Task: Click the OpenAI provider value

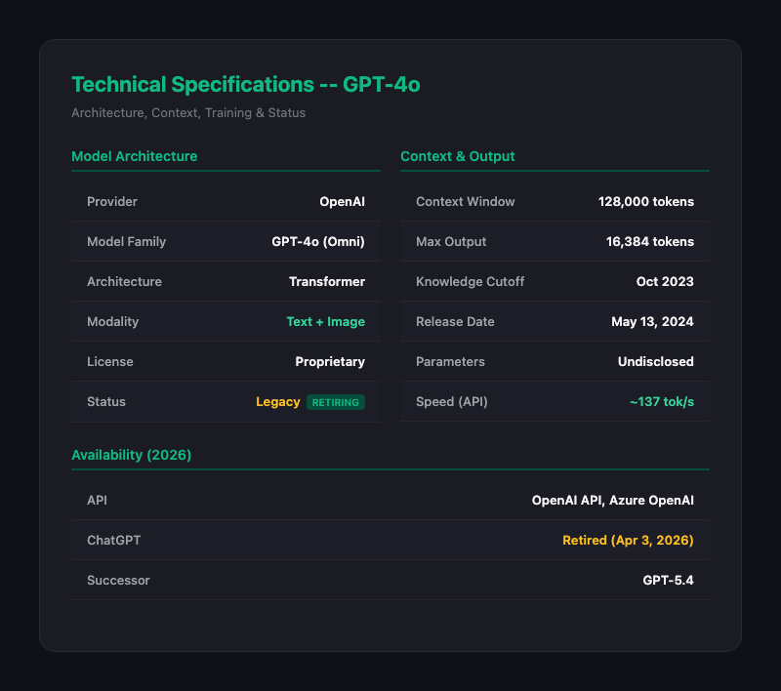Action: [x=342, y=202]
